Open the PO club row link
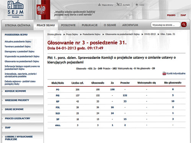The width and height of the screenshot is (191, 143). (57, 89)
